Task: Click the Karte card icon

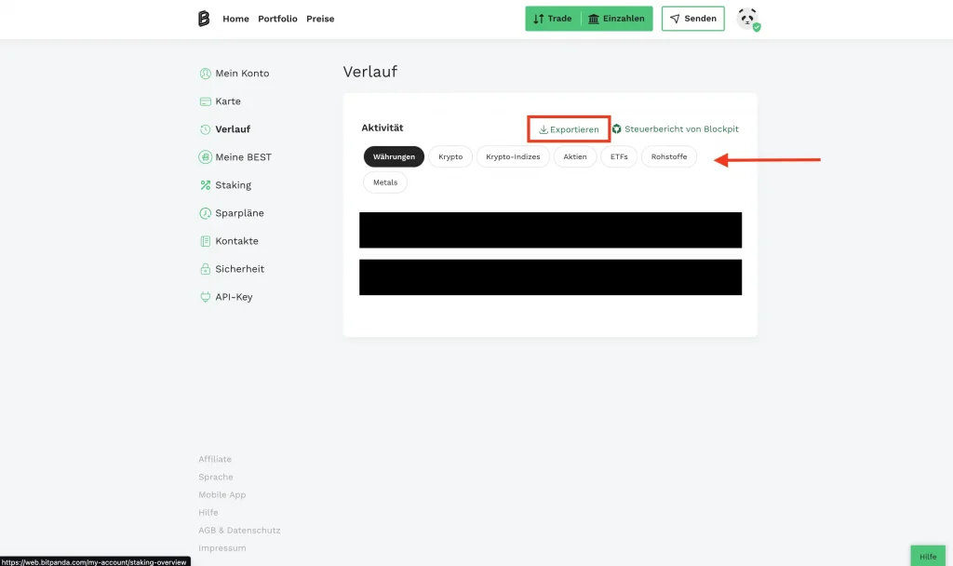Action: point(206,101)
